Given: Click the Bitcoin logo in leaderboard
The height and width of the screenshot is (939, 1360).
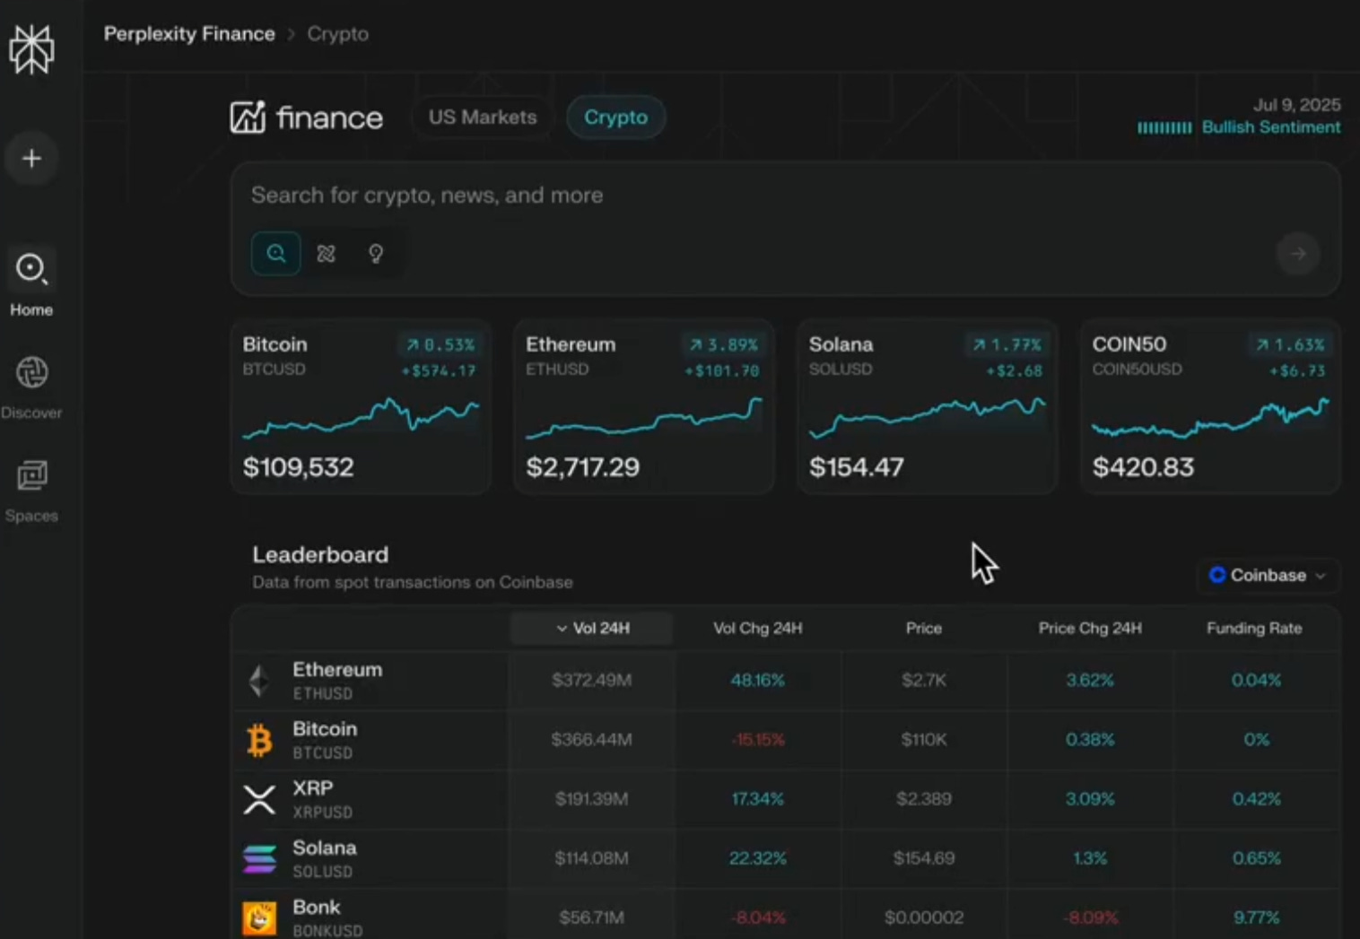Looking at the screenshot, I should pos(259,740).
